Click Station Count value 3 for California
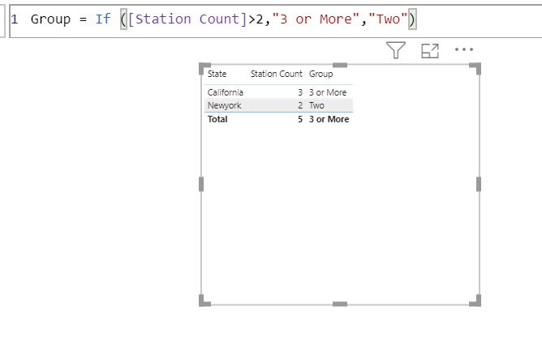Screen dimensions: 542x349 [x=300, y=92]
